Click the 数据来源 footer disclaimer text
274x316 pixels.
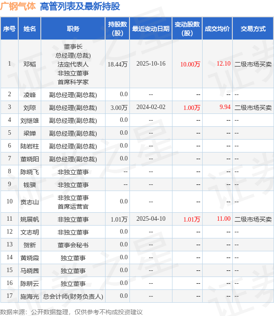coord(71,312)
